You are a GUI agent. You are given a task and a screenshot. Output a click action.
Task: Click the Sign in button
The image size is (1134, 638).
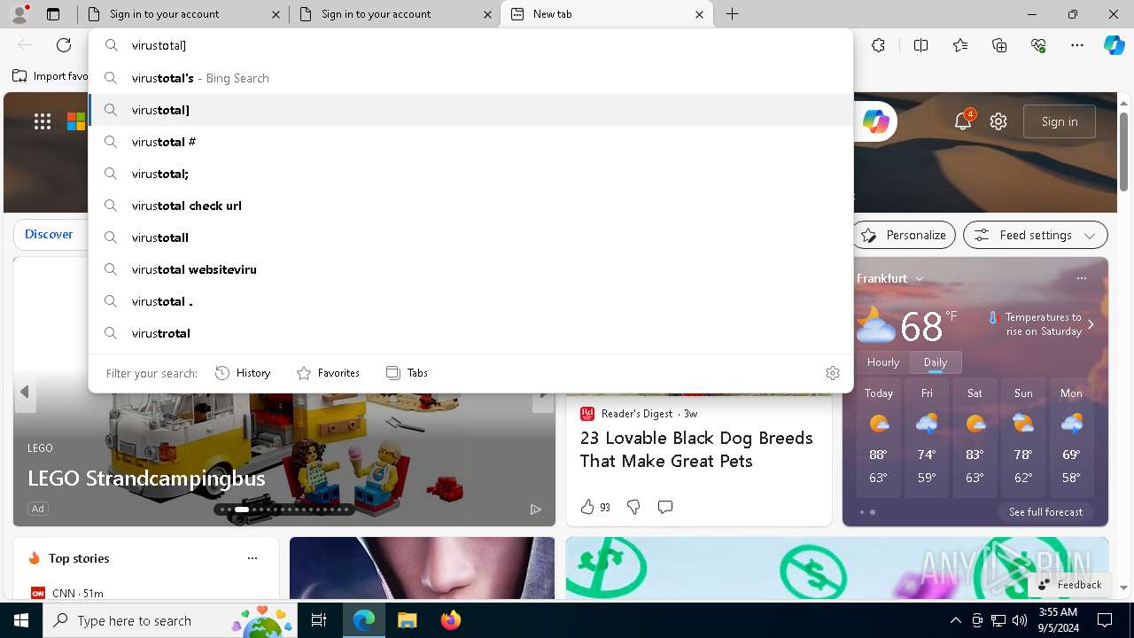pyautogui.click(x=1060, y=121)
